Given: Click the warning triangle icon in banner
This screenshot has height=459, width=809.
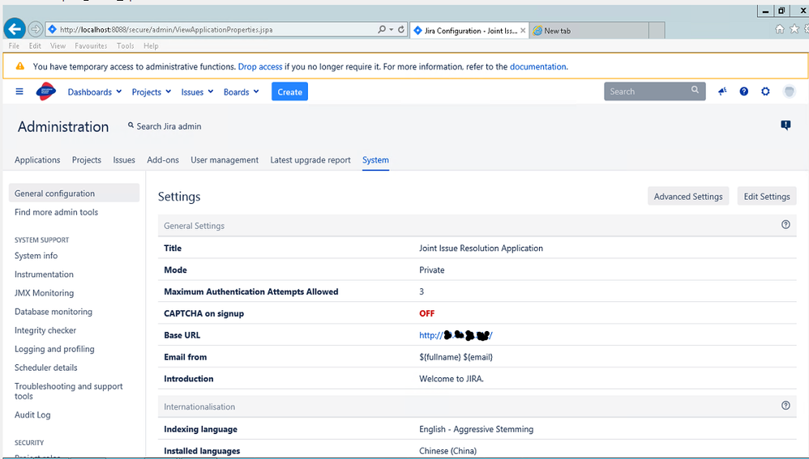Looking at the screenshot, I should point(20,66).
